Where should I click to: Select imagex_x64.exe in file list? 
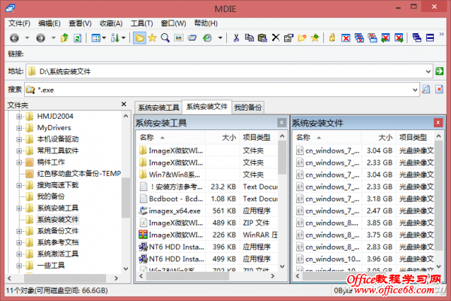(174, 211)
